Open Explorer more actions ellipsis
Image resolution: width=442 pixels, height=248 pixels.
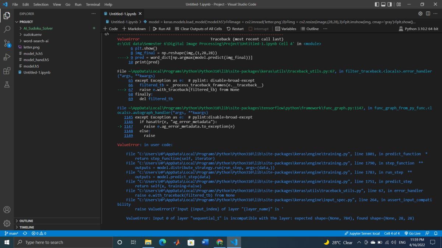tap(94, 14)
